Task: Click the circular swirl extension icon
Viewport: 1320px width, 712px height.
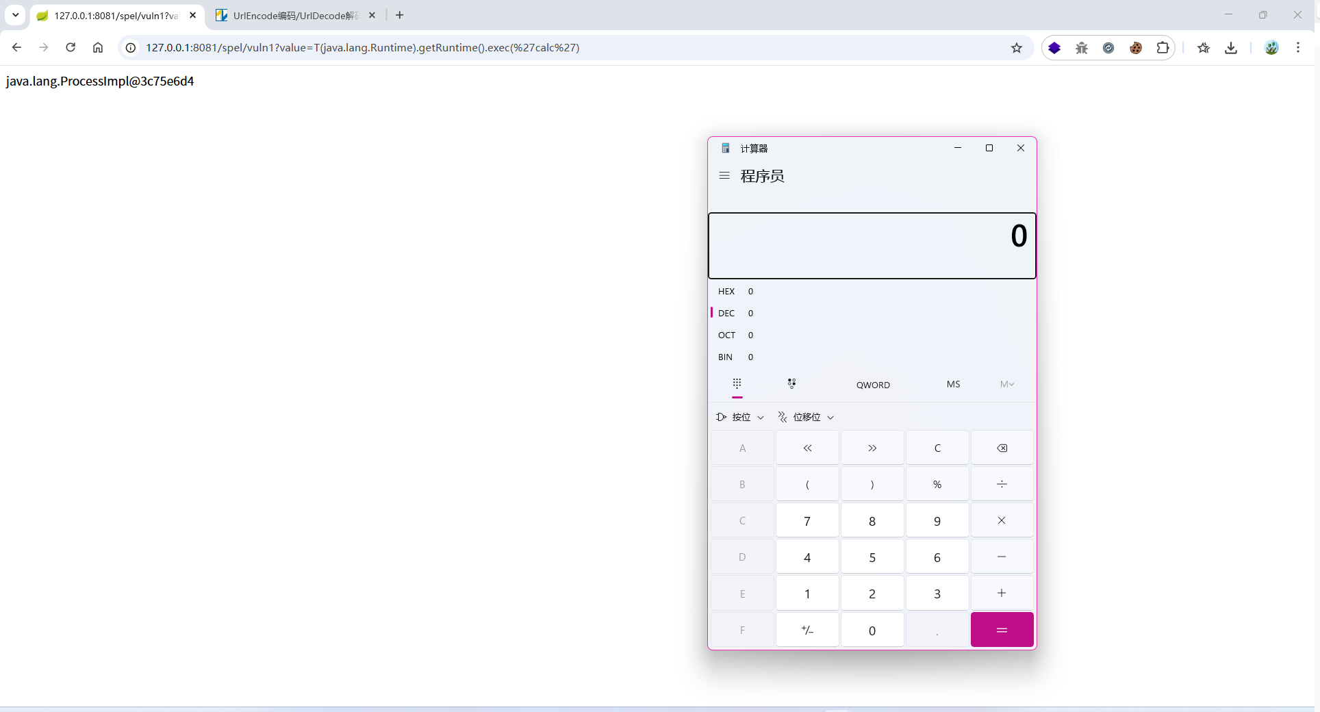Action: (x=1108, y=47)
